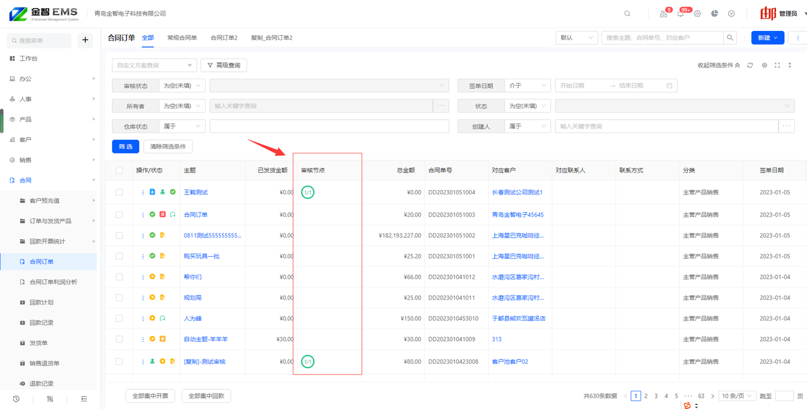Select checkbox for 0811测试 row
Image resolution: width=807 pixels, height=409 pixels.
click(119, 235)
